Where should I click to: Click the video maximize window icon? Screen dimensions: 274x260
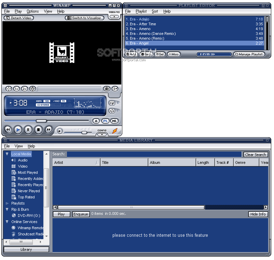pos(32,89)
